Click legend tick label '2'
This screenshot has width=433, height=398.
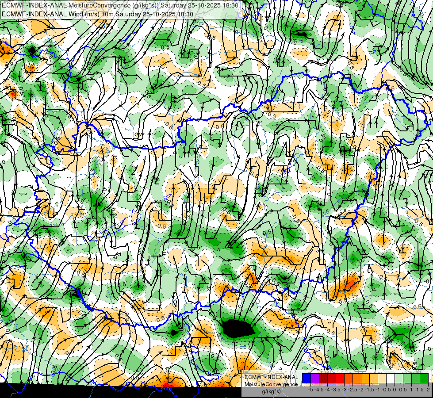coord(428,390)
